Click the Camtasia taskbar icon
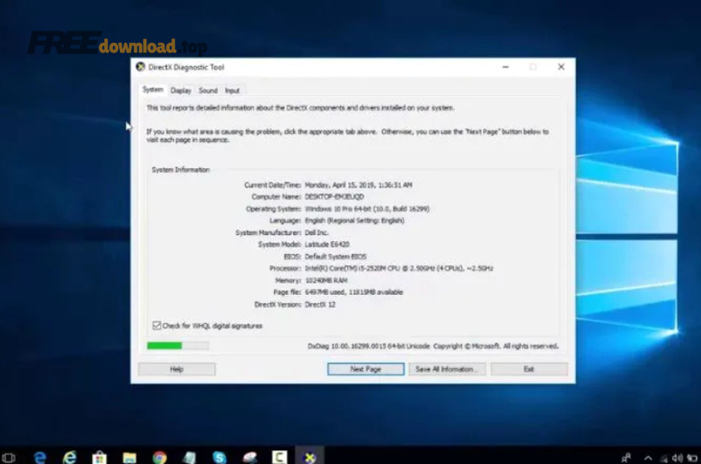 280,457
